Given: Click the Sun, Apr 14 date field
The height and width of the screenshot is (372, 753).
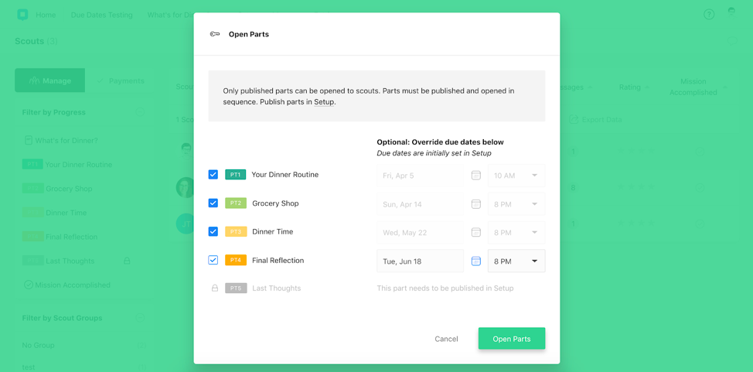Looking at the screenshot, I should [x=421, y=204].
